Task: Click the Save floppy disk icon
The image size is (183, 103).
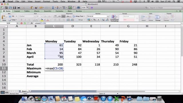Action: click(15, 8)
